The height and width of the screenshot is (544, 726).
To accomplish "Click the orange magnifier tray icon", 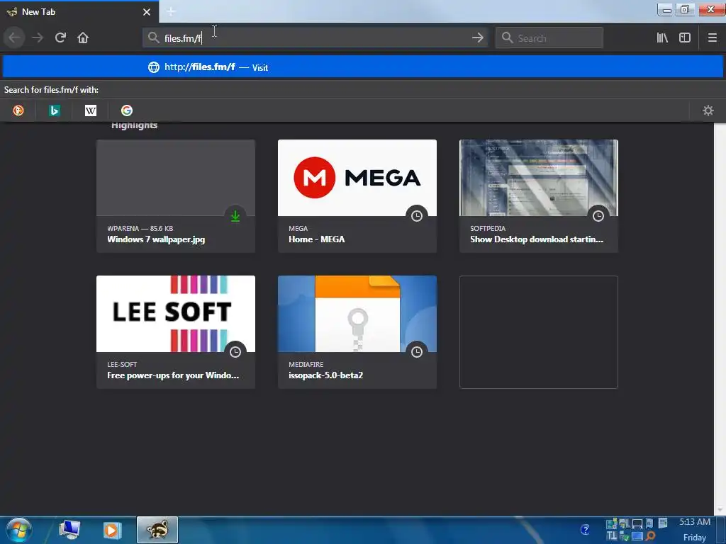I will (651, 536).
